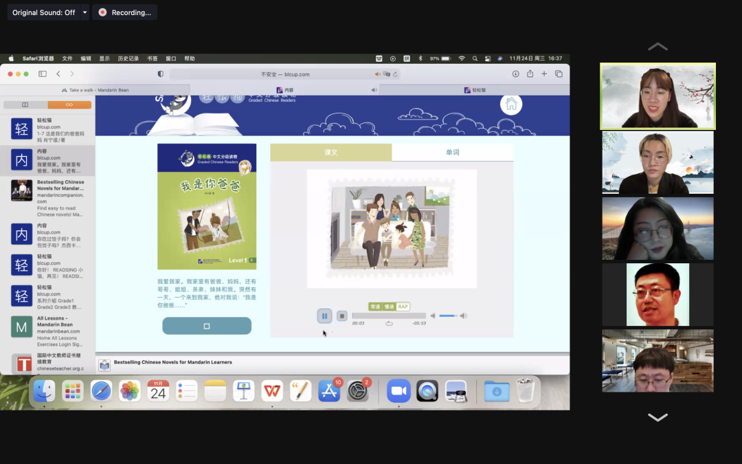Open a new Safari tab
The height and width of the screenshot is (464, 742).
(544, 74)
